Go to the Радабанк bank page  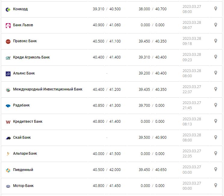(x=21, y=106)
